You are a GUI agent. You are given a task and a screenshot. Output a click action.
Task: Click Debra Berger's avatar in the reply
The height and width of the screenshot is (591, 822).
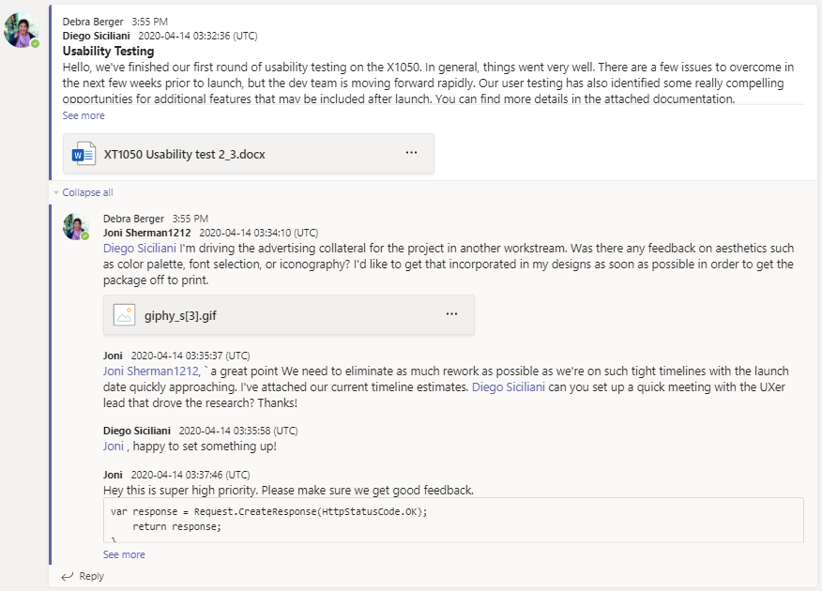pos(76,226)
